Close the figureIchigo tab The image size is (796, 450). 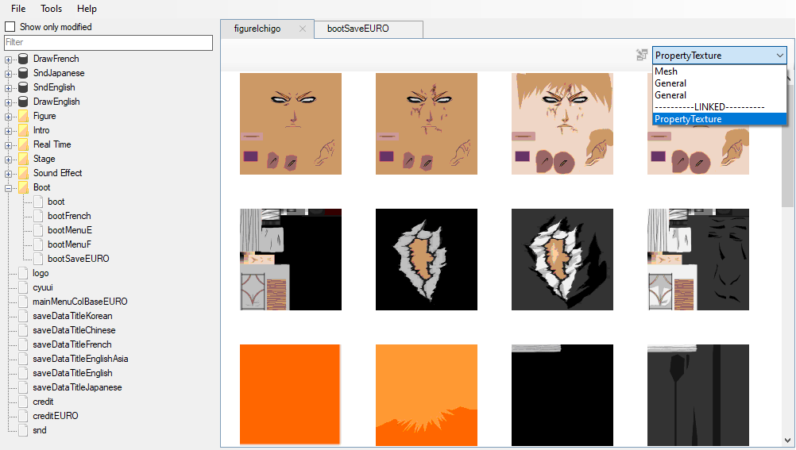pos(303,29)
